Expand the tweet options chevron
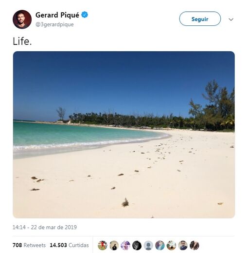This screenshot has width=247, height=253. pos(231,19)
